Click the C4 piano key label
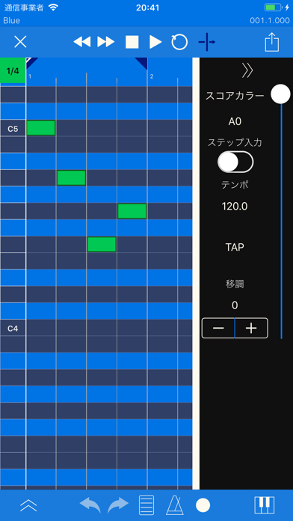This screenshot has height=521, width=293. click(13, 329)
